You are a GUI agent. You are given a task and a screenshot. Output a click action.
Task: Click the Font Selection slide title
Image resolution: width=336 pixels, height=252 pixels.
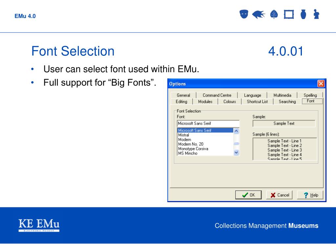click(x=73, y=51)
